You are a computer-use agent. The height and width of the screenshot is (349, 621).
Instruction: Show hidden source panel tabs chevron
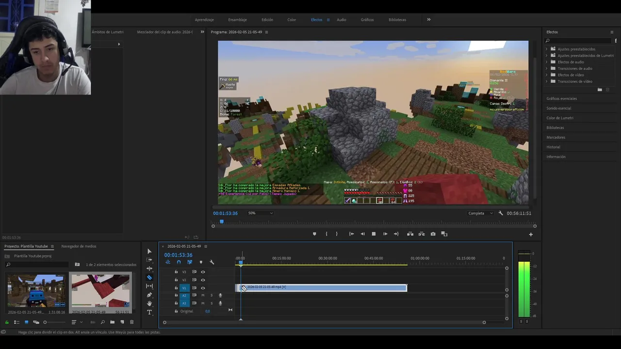[202, 32]
